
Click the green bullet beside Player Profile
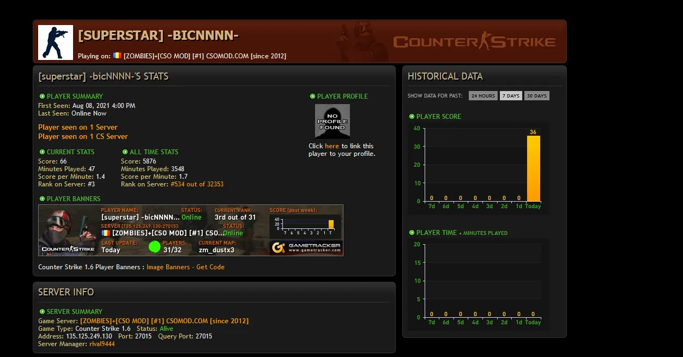(x=312, y=96)
